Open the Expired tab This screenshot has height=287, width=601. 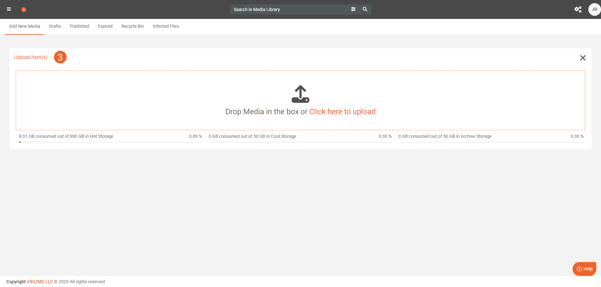click(105, 26)
